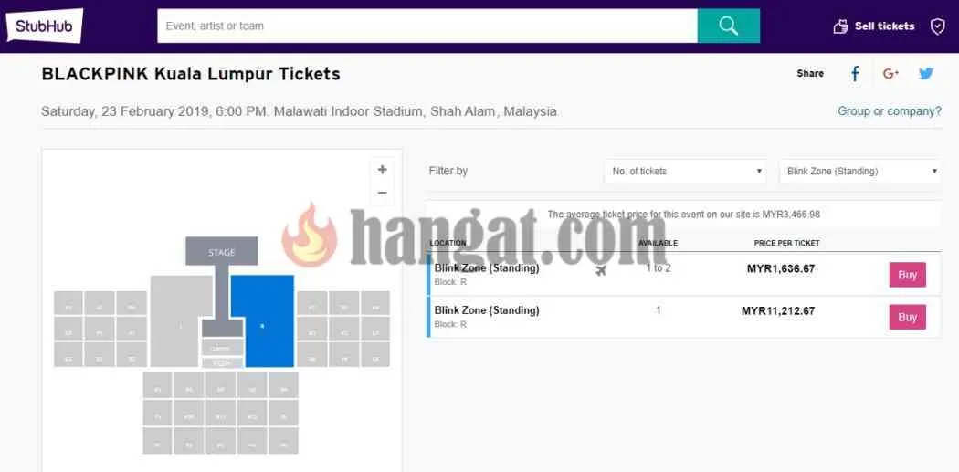Open the No. of tickets dropdown
Screen dimensions: 959x472
coord(685,172)
